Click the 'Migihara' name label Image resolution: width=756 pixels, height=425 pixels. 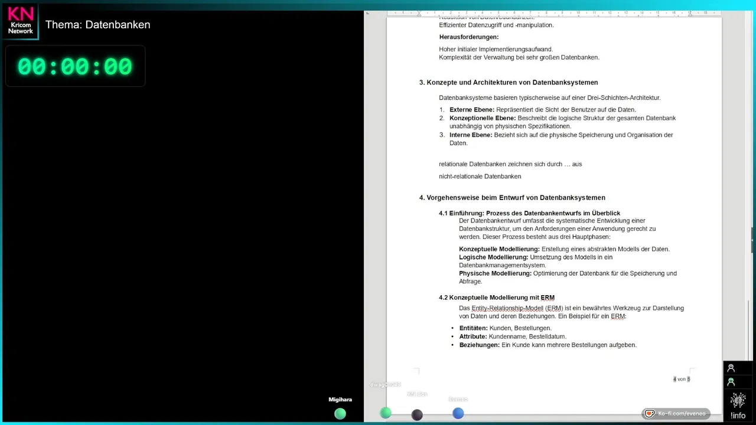[x=340, y=400]
